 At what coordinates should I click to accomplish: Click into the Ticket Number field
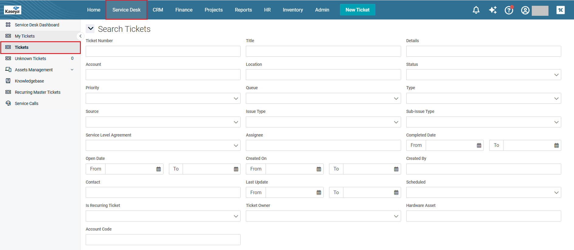tap(163, 51)
